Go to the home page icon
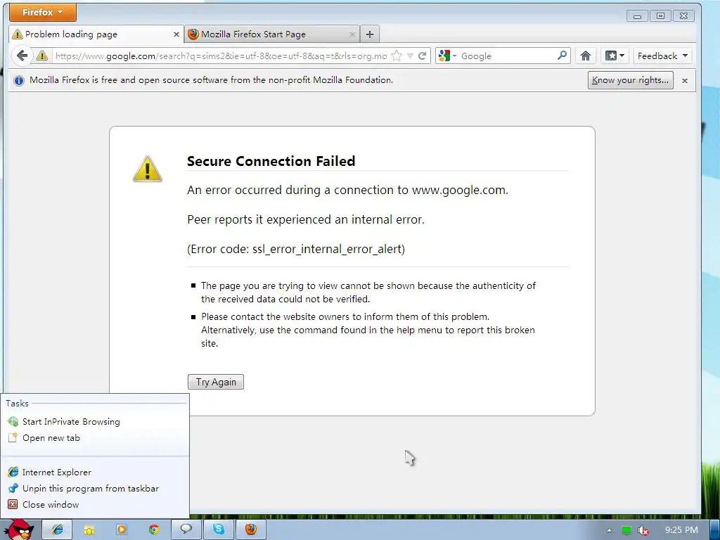720x540 pixels. point(586,56)
